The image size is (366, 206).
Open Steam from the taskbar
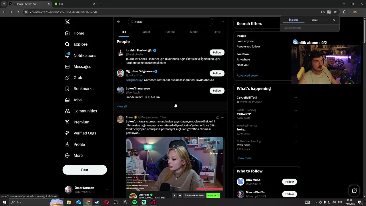click(97, 202)
